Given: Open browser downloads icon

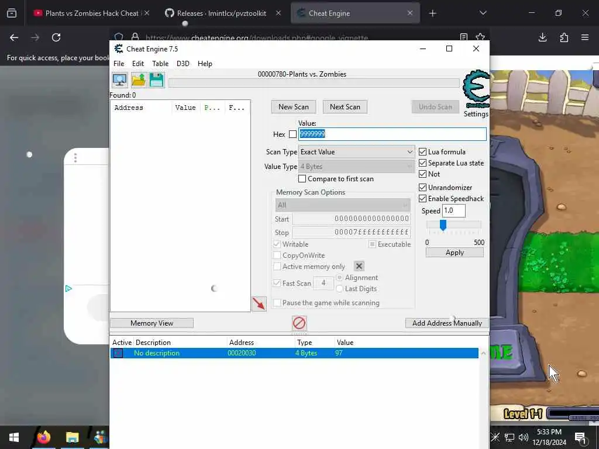Looking at the screenshot, I should click(542, 37).
